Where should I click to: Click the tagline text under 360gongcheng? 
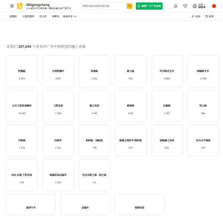pos(48,9)
